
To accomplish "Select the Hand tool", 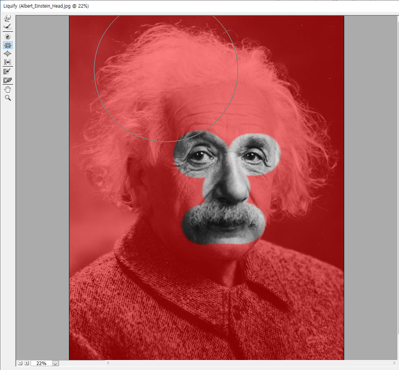I will pos(8,90).
